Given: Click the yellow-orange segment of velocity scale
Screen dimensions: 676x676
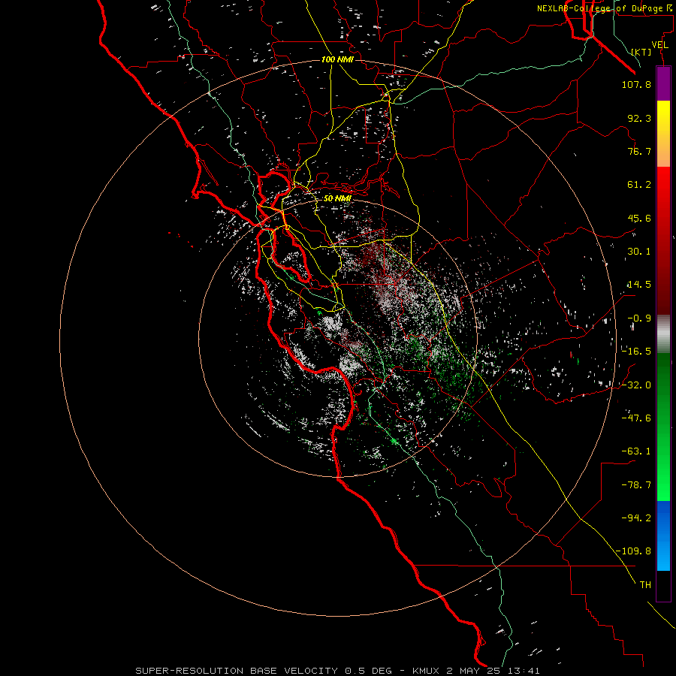Looking at the screenshot, I should click(x=663, y=134).
